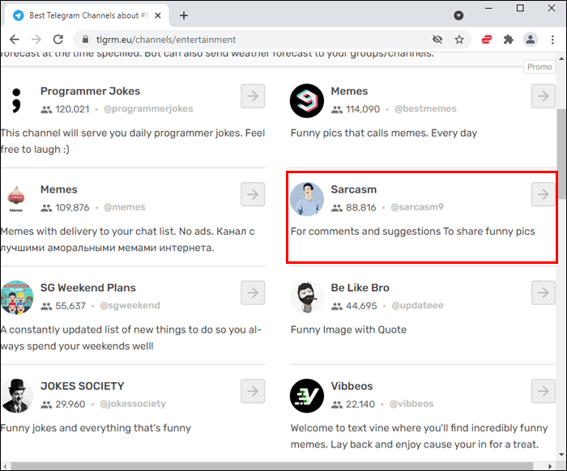Open Chrome's three-dot menu
Image resolution: width=567 pixels, height=471 pixels.
[x=552, y=40]
